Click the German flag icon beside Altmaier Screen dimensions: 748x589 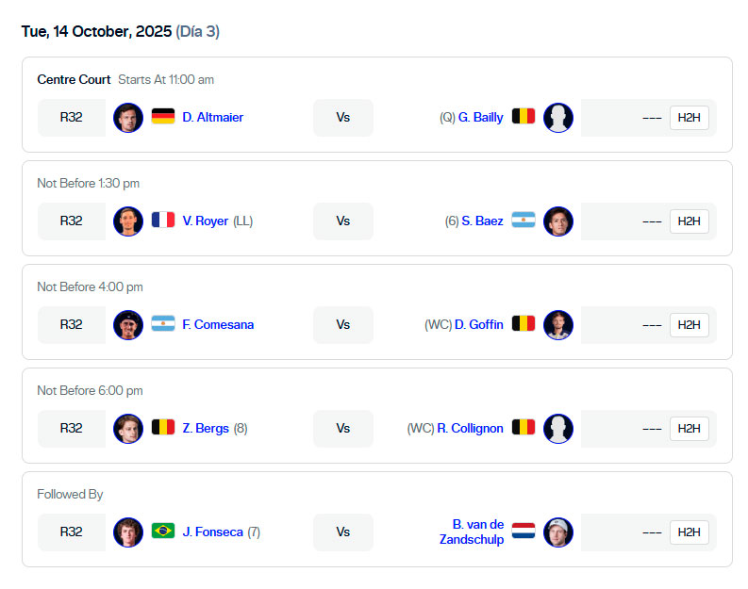pyautogui.click(x=163, y=117)
